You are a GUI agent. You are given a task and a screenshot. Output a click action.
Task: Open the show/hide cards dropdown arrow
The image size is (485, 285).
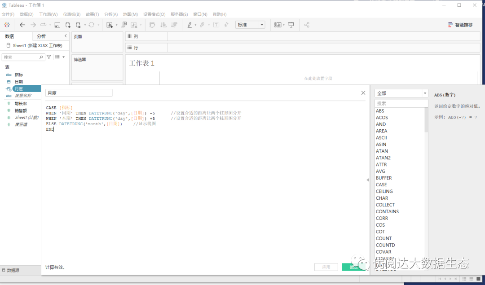(x=284, y=25)
